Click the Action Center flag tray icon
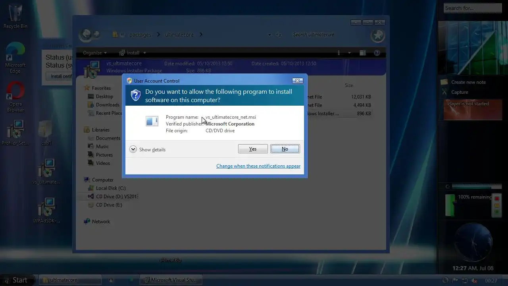Image resolution: width=508 pixels, height=286 pixels. tap(455, 280)
